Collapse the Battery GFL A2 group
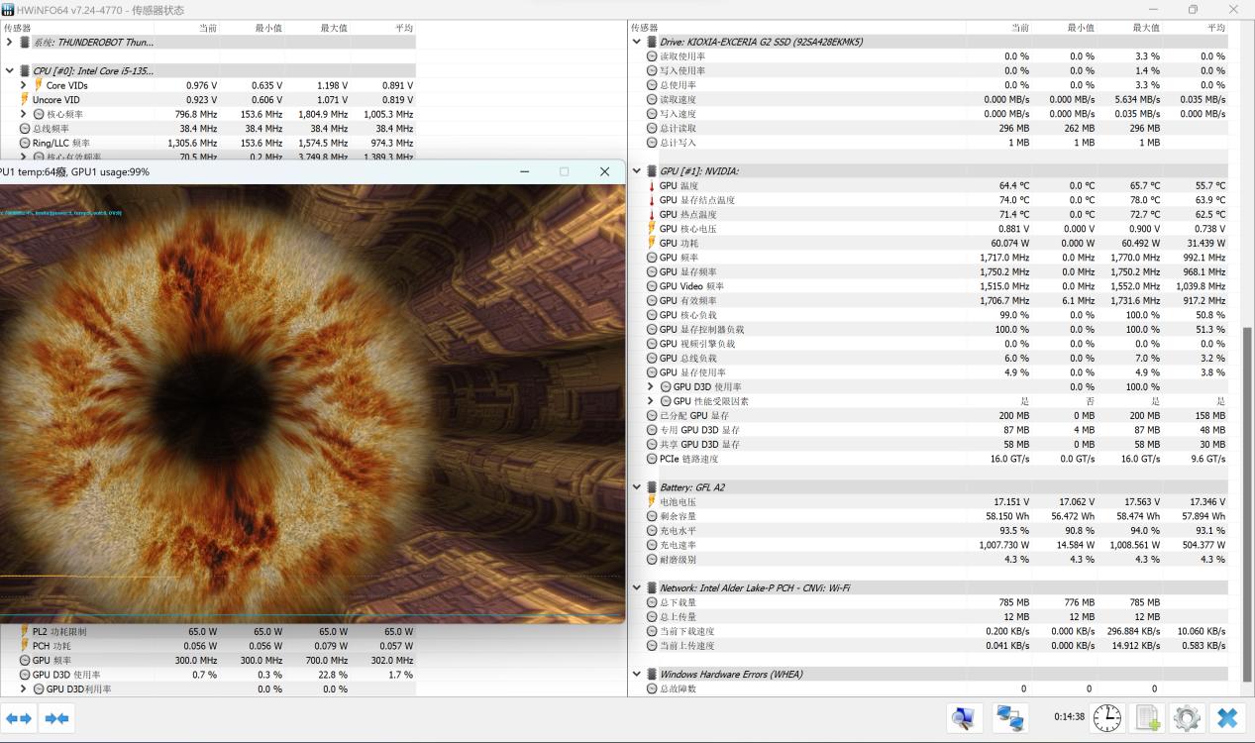 pos(637,487)
